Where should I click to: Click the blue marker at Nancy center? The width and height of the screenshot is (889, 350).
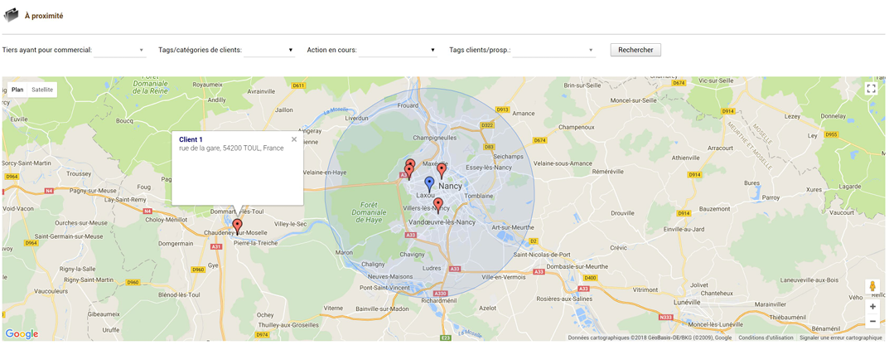430,184
